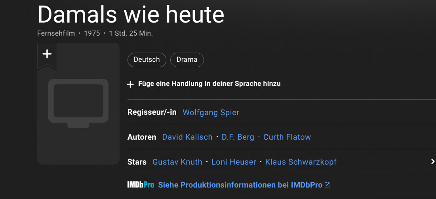This screenshot has width=436, height=199.
Task: Go to Curth Flatow's profile
Action: tap(287, 137)
